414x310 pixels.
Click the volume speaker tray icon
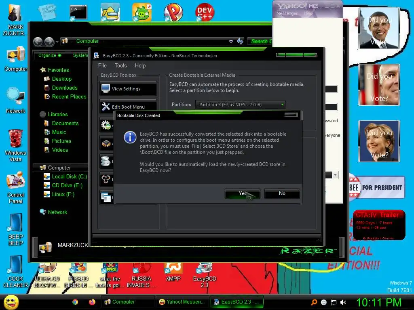point(343,302)
